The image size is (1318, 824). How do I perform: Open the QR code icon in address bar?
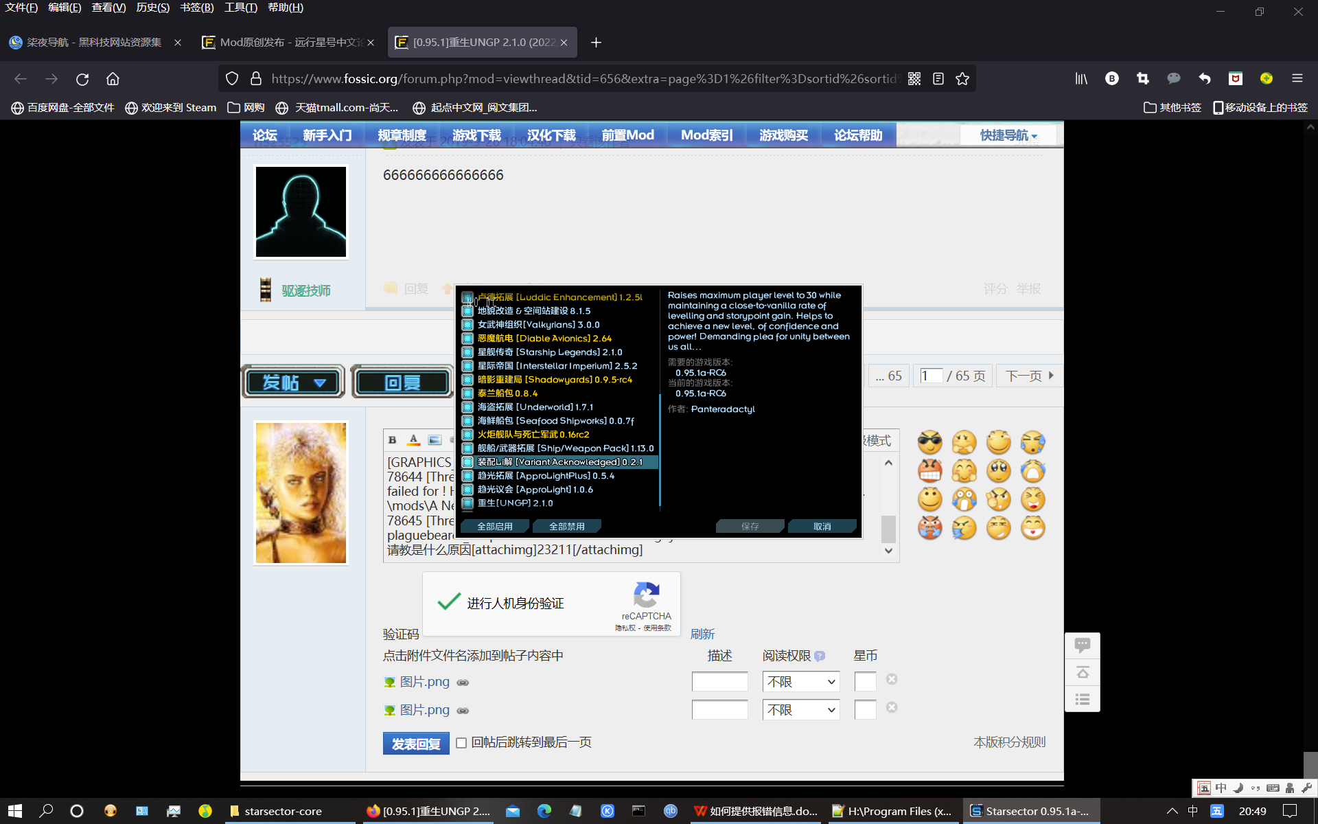click(914, 79)
